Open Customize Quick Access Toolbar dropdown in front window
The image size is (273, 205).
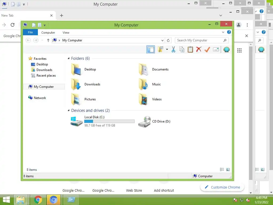(x=45, y=25)
